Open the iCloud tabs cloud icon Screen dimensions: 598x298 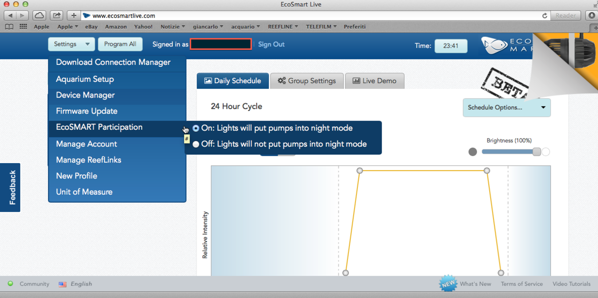(x=40, y=15)
